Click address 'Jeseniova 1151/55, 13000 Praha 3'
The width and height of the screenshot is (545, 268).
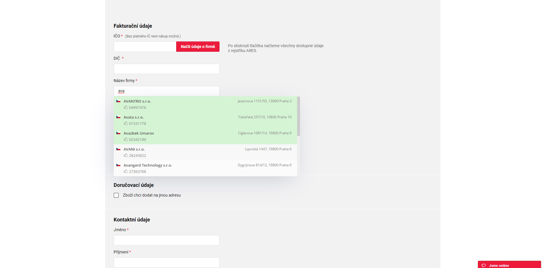(x=264, y=101)
